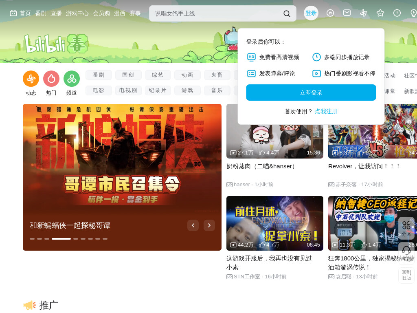Image resolution: width=417 pixels, height=313 pixels.
Task: Show the next carousel banner with right arrow
Action: [x=209, y=225]
